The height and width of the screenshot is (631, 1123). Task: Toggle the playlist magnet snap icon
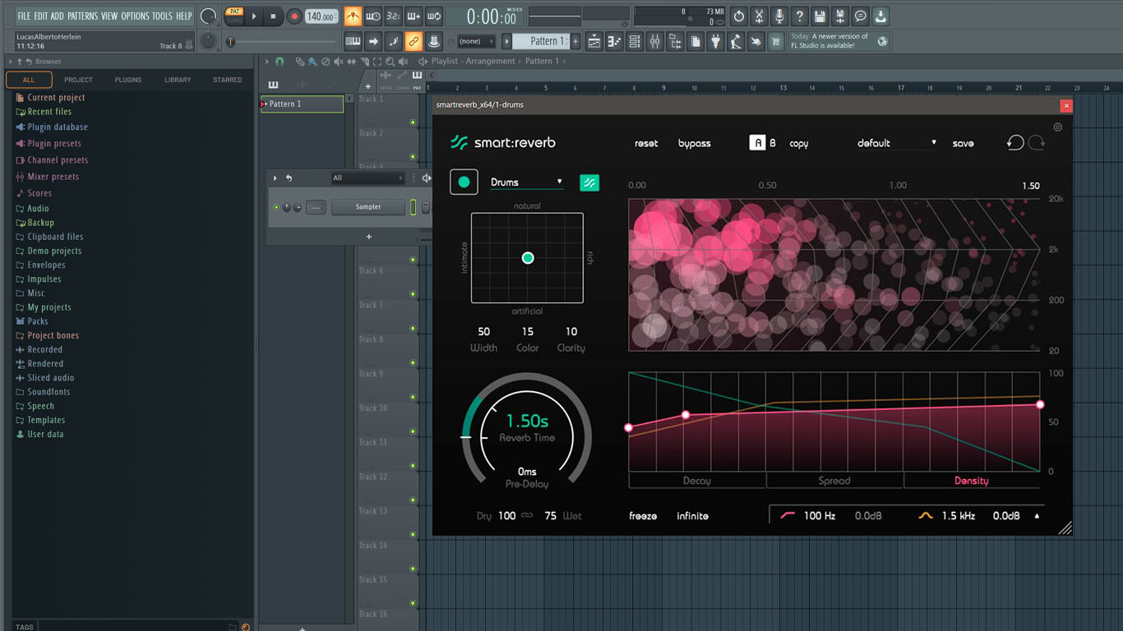point(280,62)
